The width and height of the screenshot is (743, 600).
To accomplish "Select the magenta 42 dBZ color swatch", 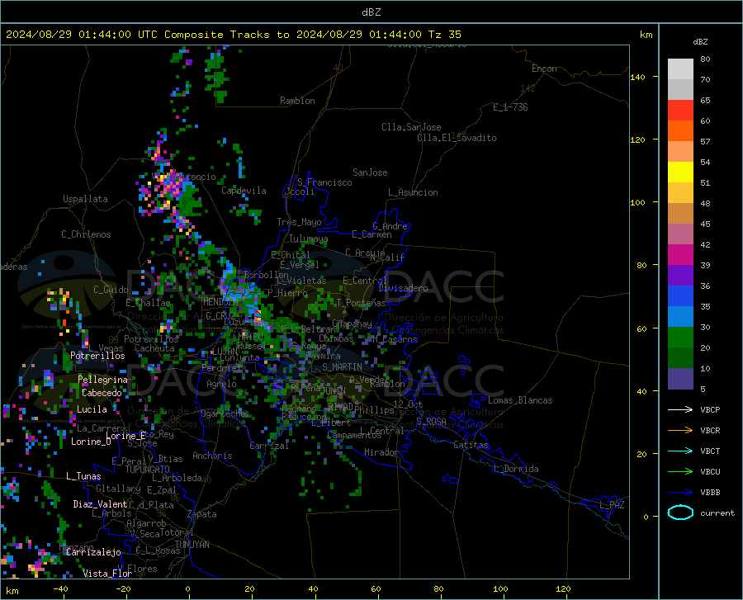I will click(x=680, y=255).
